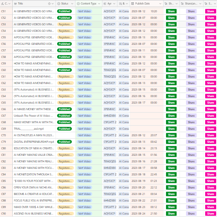Click the formula icon in the C. column header

[2, 4]
